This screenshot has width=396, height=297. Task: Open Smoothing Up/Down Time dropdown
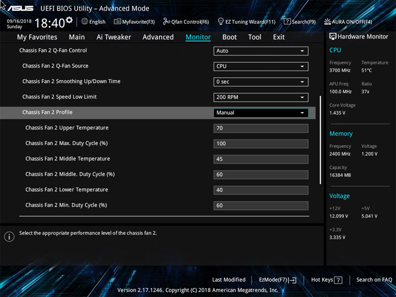click(x=261, y=82)
